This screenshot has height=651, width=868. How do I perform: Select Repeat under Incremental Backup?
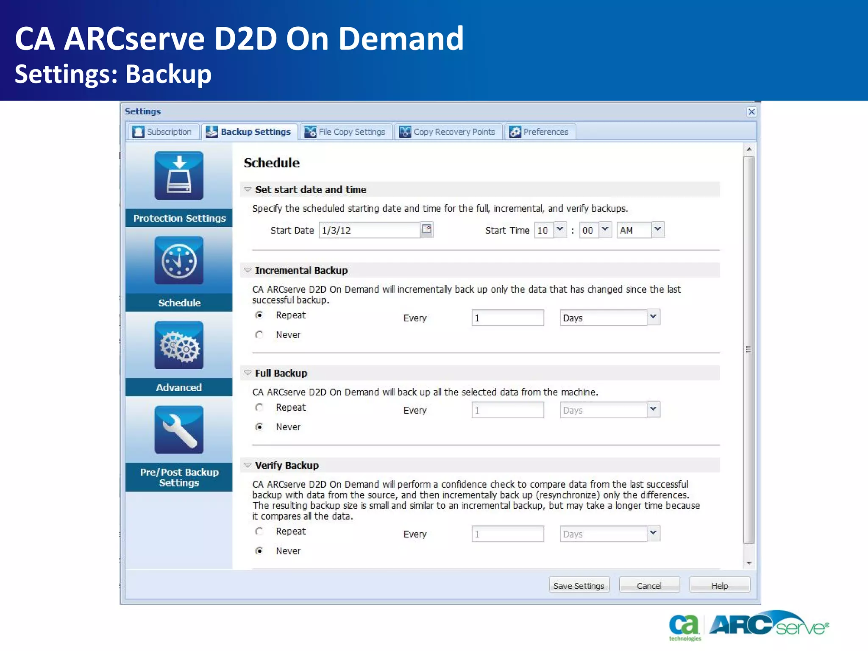[259, 315]
